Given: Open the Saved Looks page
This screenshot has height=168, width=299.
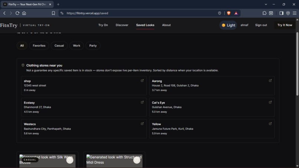Looking at the screenshot, I should tap(145, 25).
